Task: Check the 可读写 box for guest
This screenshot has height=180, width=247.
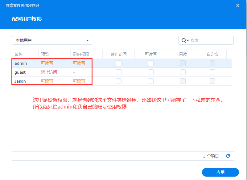Action: click(151, 72)
